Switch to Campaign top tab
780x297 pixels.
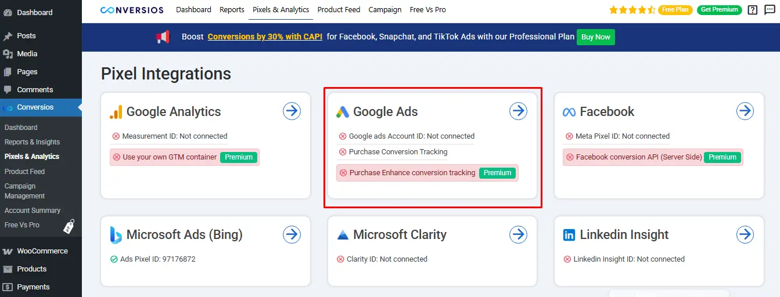385,10
